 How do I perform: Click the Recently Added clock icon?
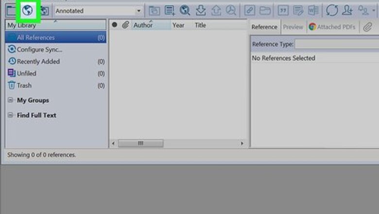(12, 61)
